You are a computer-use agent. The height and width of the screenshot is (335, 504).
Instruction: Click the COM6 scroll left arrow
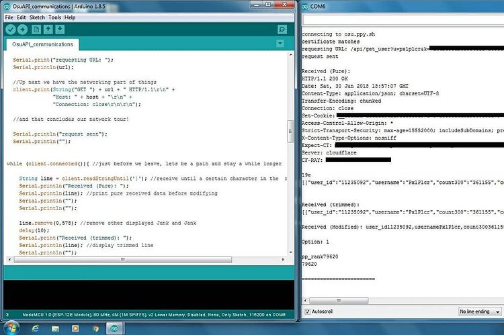pos(306,301)
